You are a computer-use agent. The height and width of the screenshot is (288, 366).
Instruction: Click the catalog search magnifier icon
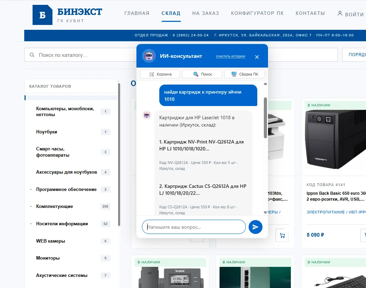pyautogui.click(x=32, y=55)
